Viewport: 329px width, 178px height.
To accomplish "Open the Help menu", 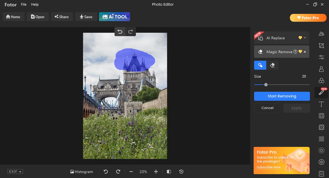I will pos(35,4).
